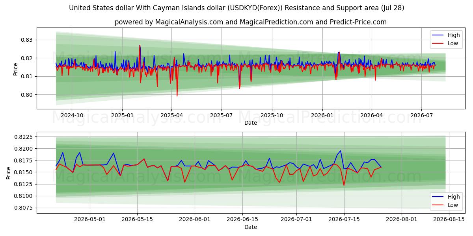Image resolution: width=473 pixels, height=236 pixels.
Task: Click 'High' label in lower chart legend
Action: [454, 197]
